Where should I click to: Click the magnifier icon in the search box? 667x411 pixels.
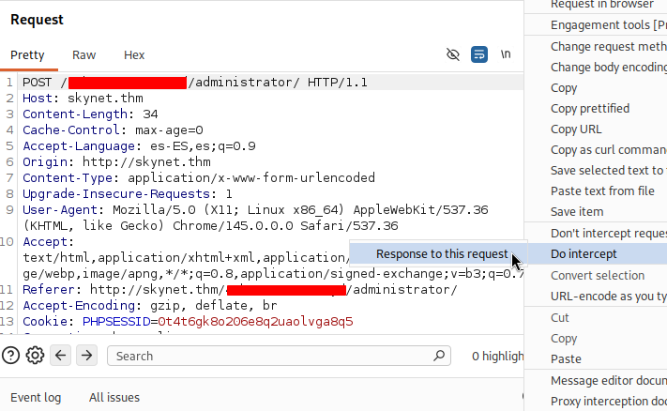point(439,356)
